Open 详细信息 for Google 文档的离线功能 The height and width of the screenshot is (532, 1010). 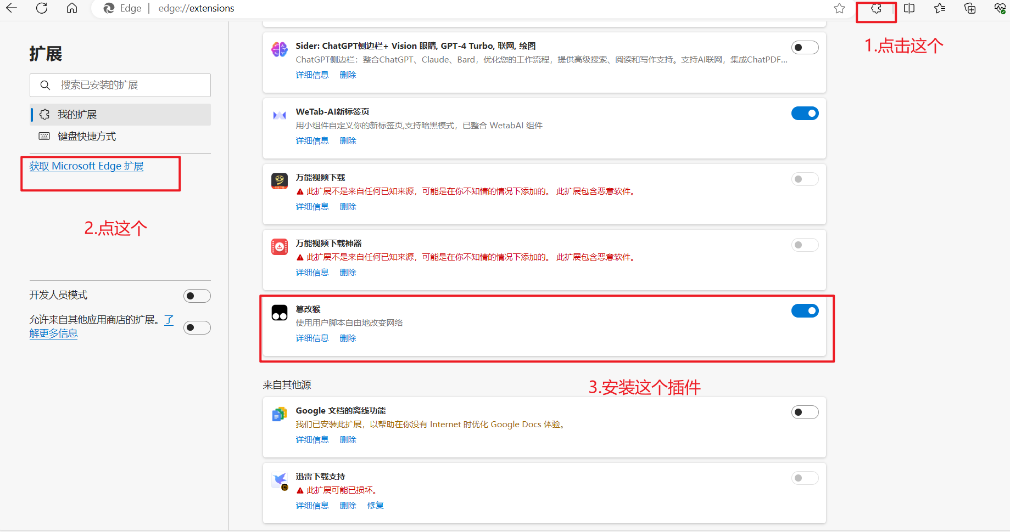[x=312, y=440]
